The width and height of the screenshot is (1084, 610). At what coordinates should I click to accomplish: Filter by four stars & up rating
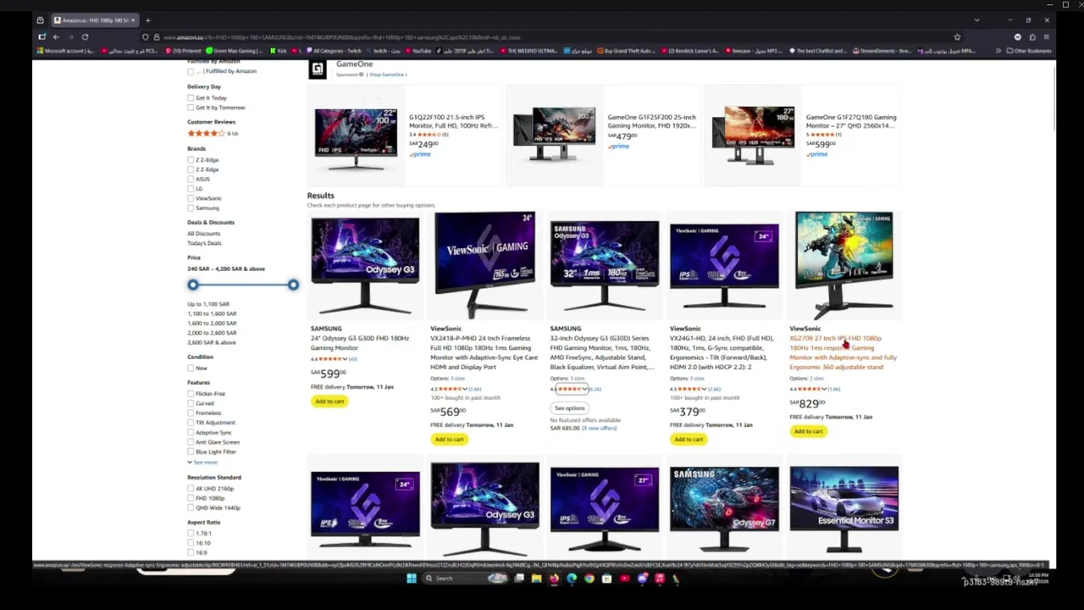[213, 133]
